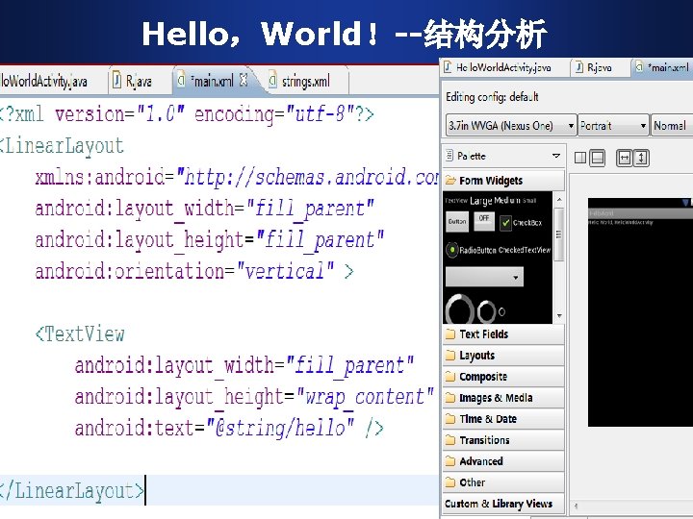
Task: Click the strings.xml file icon on its tab
Action: tap(272, 80)
